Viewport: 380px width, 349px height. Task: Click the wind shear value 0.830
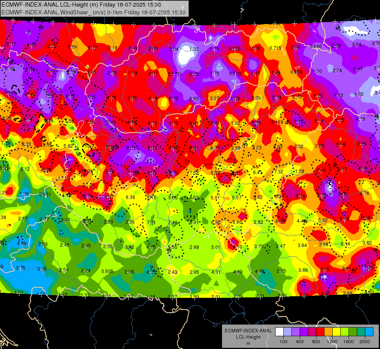click(297, 72)
